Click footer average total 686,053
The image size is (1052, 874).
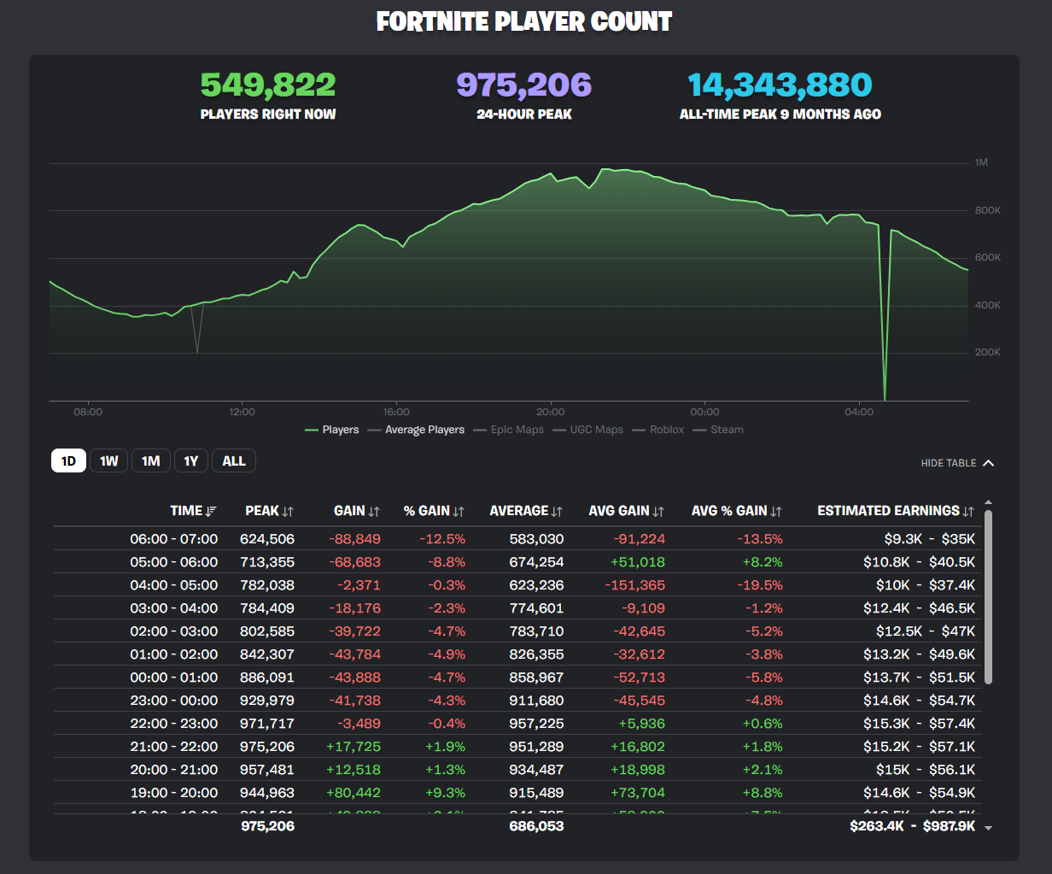[538, 826]
